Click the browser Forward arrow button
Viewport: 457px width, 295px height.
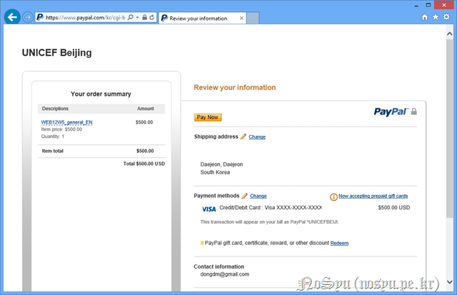point(28,16)
